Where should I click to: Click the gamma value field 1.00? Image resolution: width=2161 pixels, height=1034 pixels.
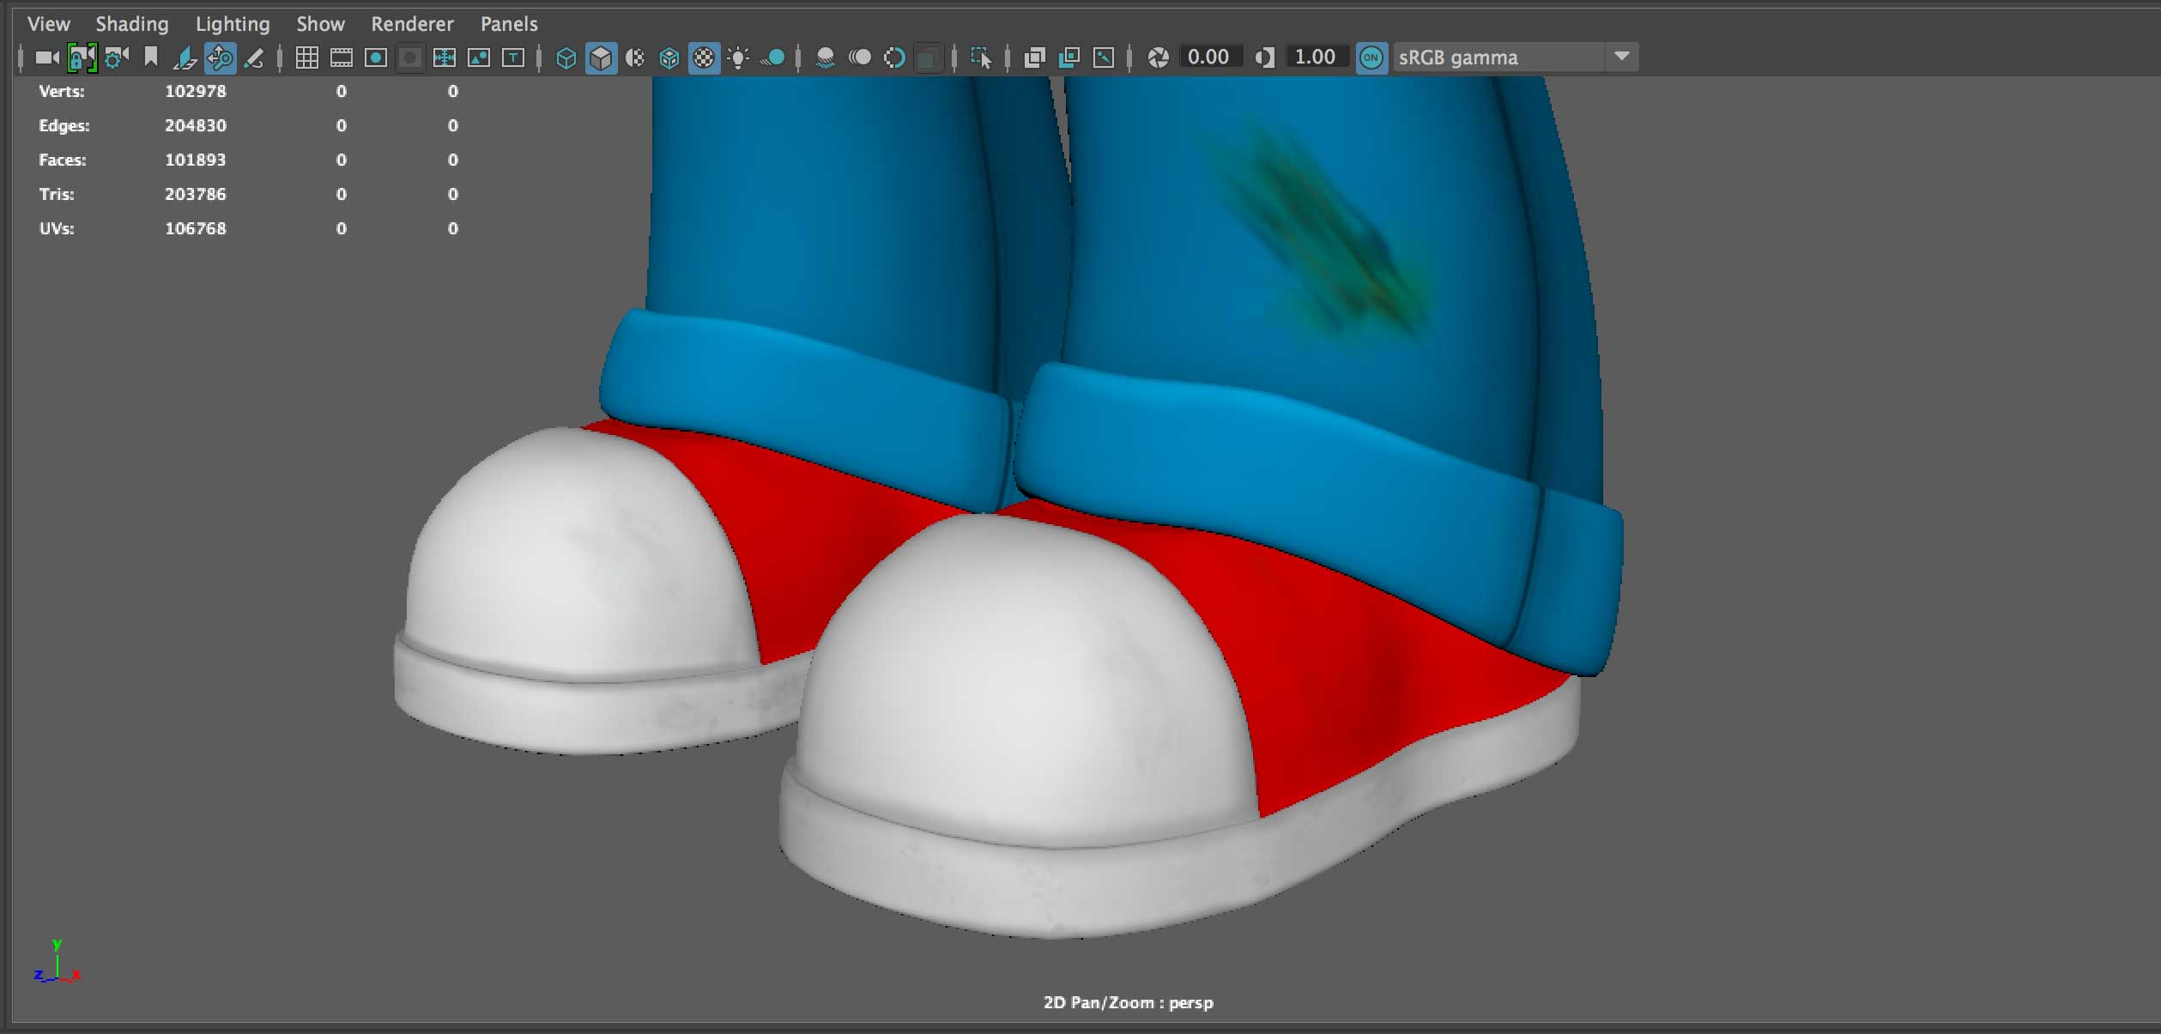tap(1315, 57)
